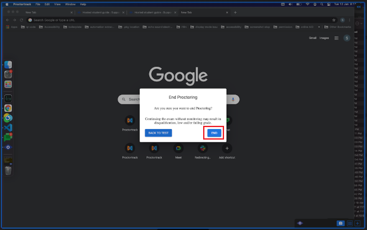This screenshot has width=367, height=230.
Task: Open the Edit menu
Action: pos(47,4)
